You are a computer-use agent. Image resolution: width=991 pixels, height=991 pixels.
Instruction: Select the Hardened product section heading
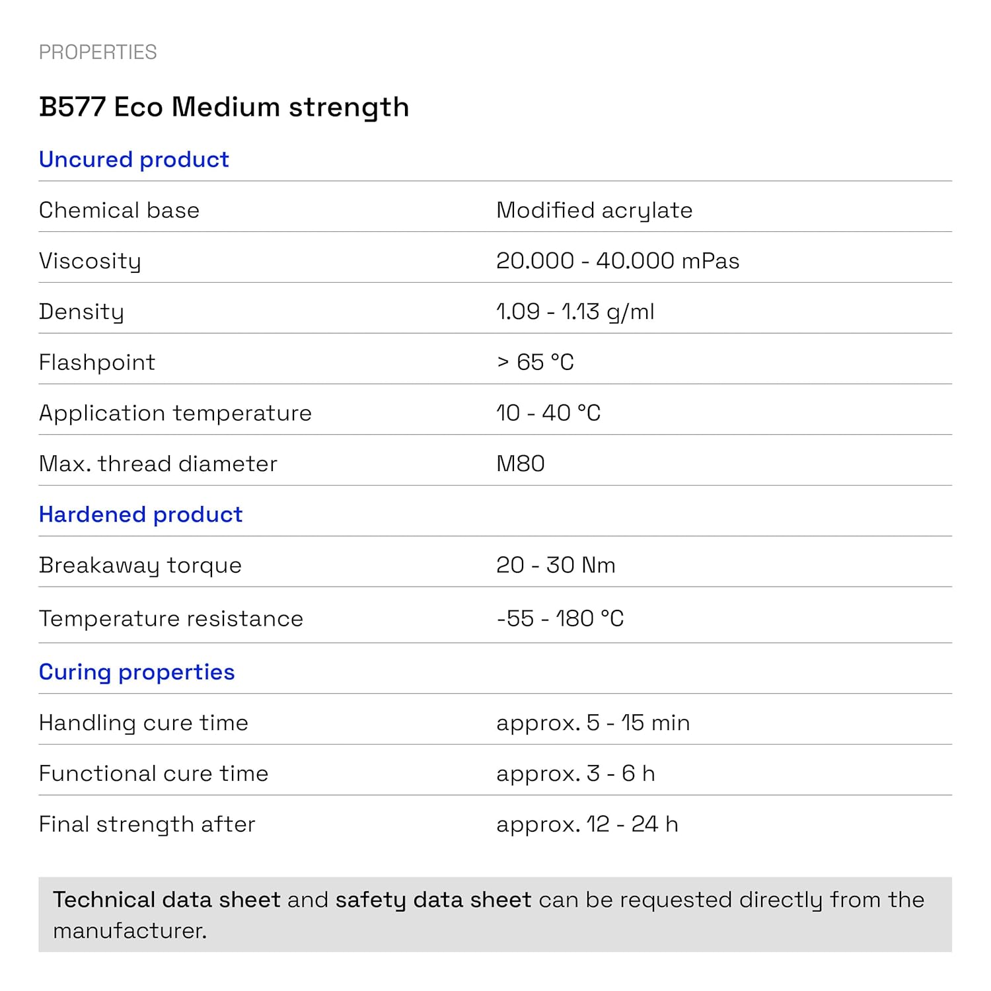coord(141,514)
